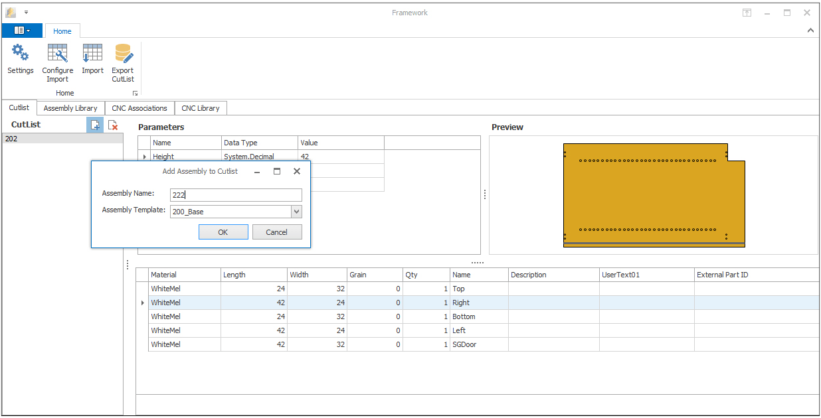Click the add assembly to CutList icon
This screenshot has height=418, width=821.
pyautogui.click(x=95, y=125)
